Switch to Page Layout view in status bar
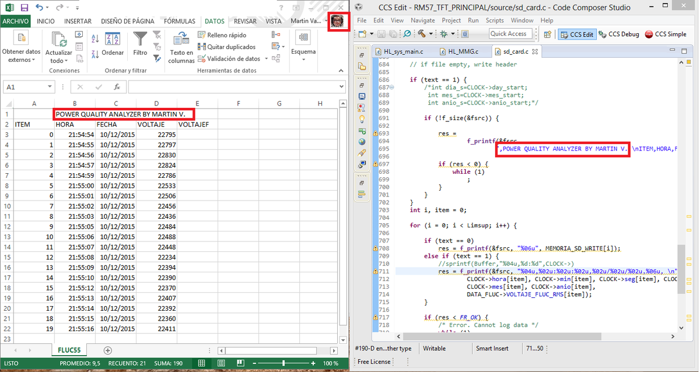This screenshot has height=372, width=700. click(x=222, y=363)
